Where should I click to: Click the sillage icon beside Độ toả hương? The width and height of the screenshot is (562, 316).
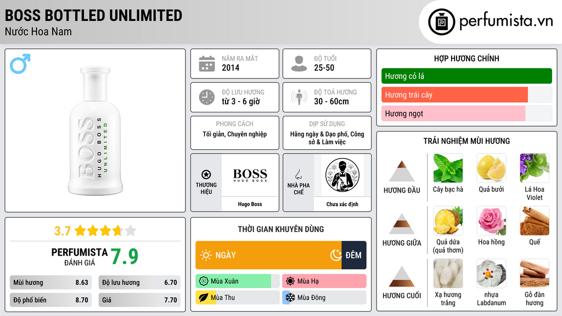299,97
